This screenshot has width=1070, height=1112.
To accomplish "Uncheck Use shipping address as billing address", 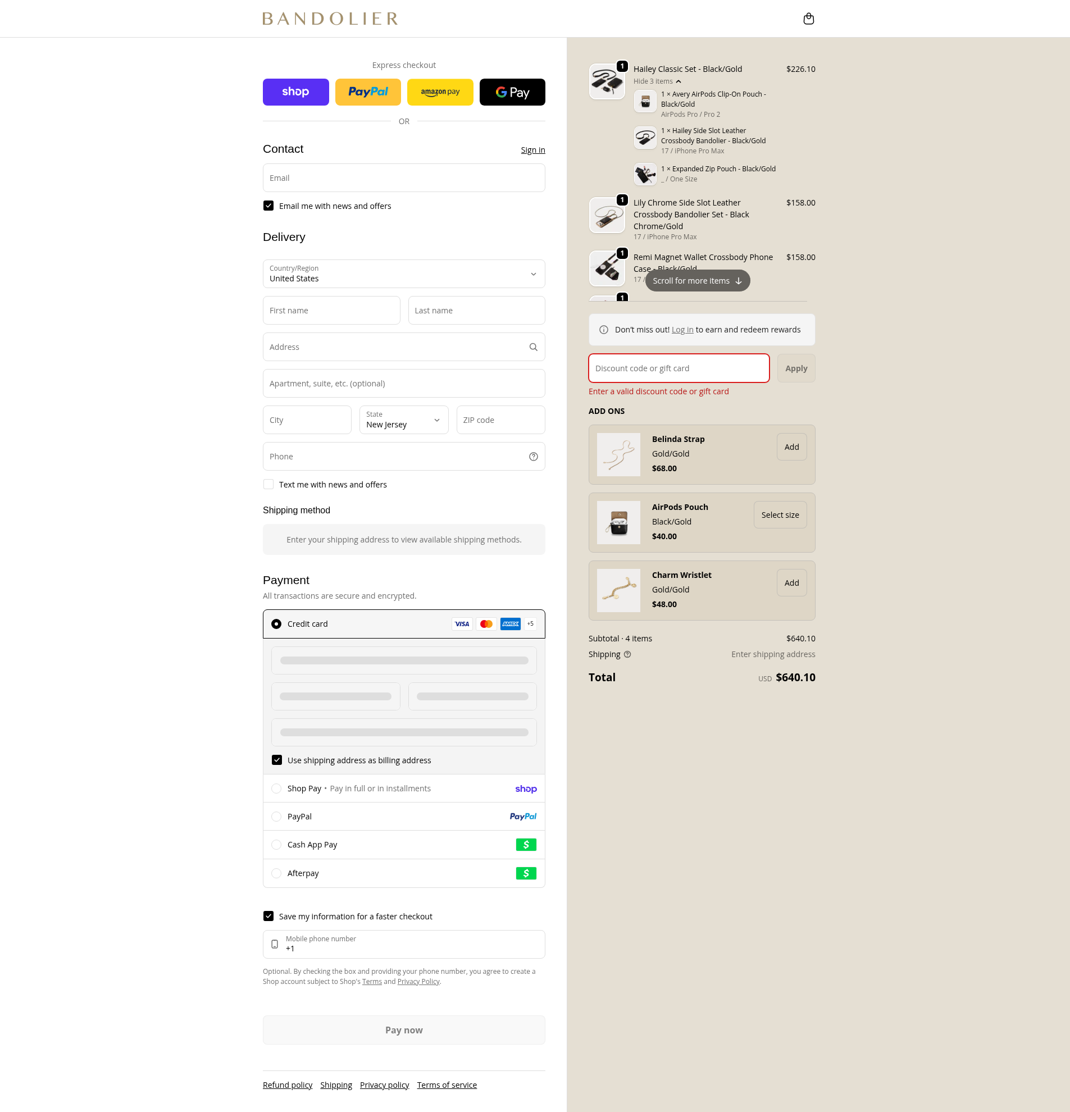I will pos(277,760).
